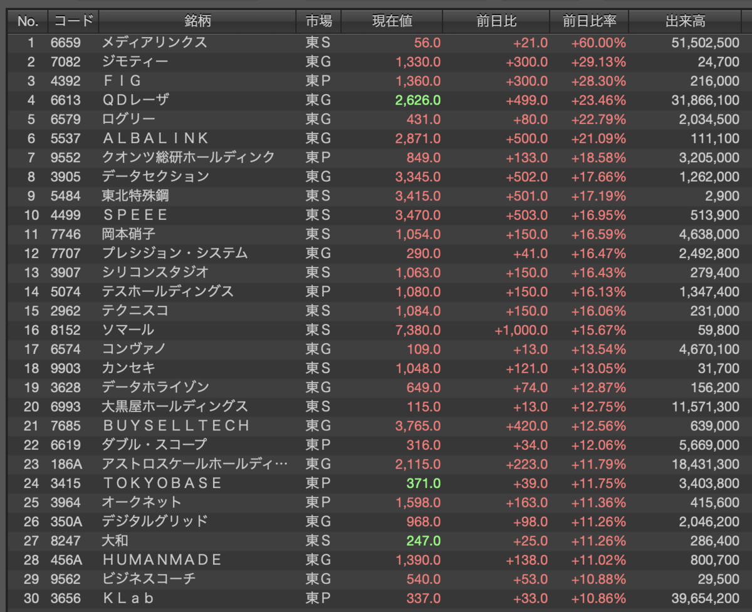Select the メディアリンクス stock name
The image size is (752, 612).
tap(154, 43)
